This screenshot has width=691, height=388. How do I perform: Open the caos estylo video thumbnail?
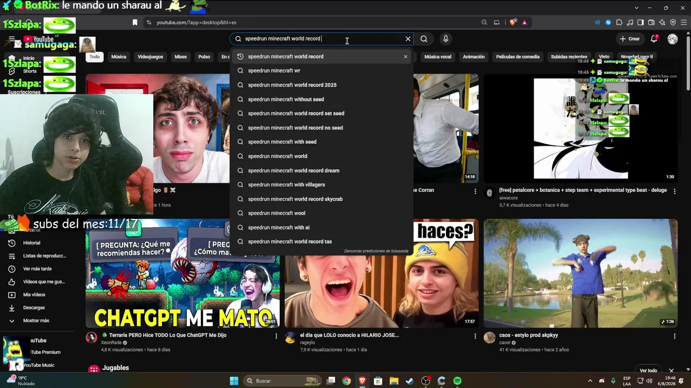[x=580, y=273]
